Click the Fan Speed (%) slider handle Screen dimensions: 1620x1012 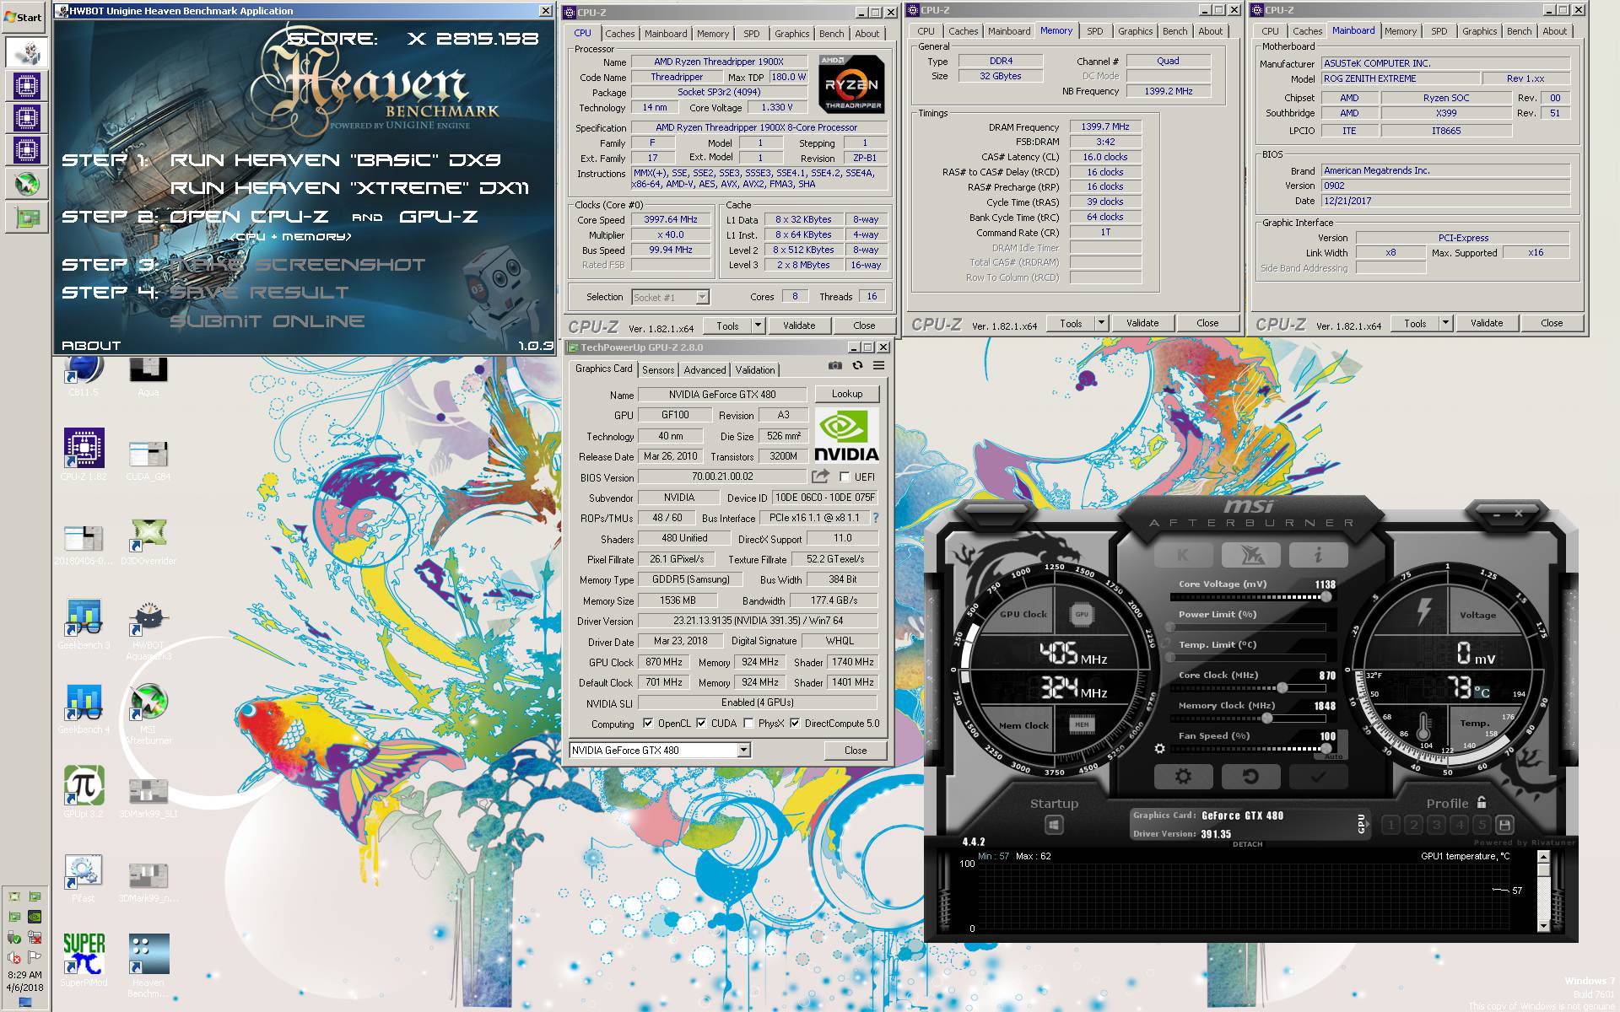(1327, 749)
